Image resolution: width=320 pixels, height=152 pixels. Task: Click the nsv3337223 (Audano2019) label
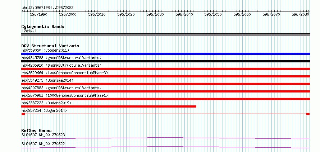pos(46,103)
